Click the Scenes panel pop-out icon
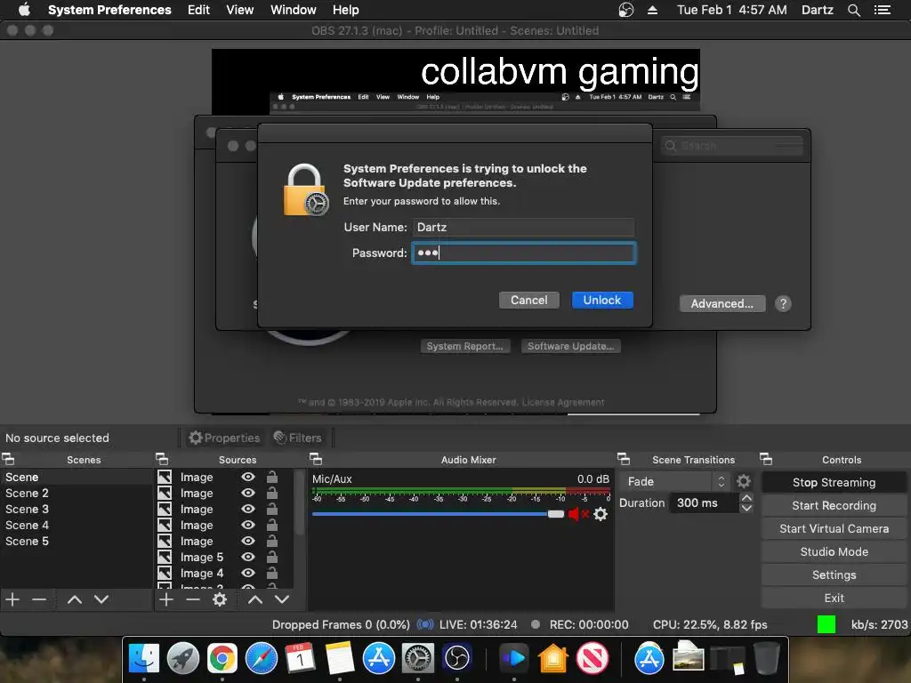Viewport: 911px width, 683px height. (8, 460)
